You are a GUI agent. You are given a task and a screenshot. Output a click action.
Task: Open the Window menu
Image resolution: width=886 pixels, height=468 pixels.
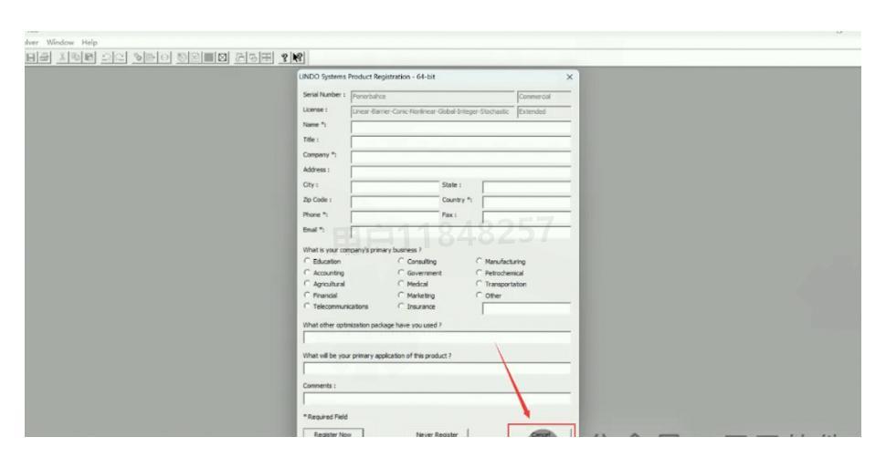[x=60, y=42]
